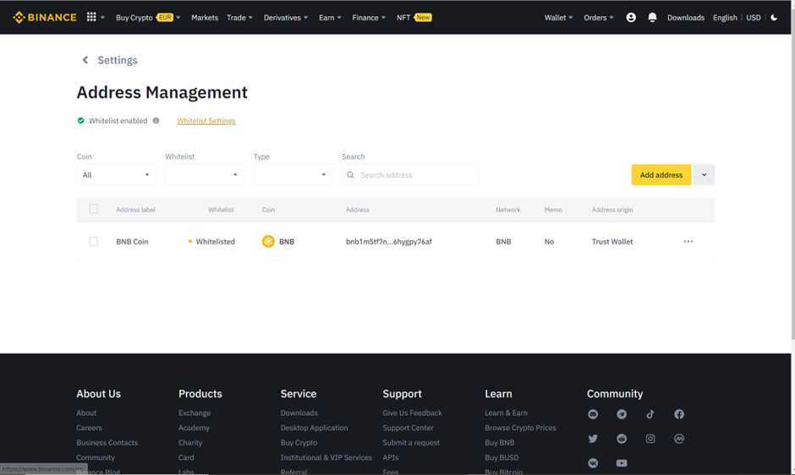Image resolution: width=795 pixels, height=475 pixels.
Task: Click the Add address button
Action: pos(661,175)
